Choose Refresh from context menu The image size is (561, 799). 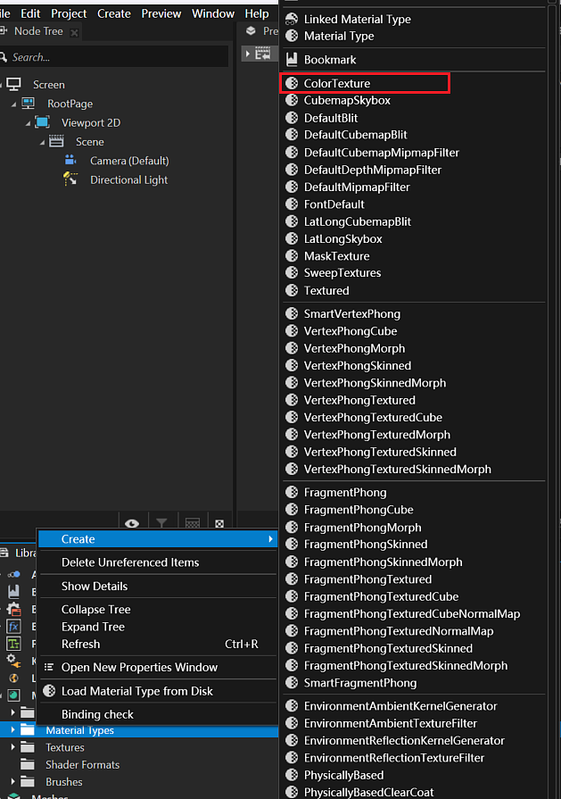(x=80, y=644)
